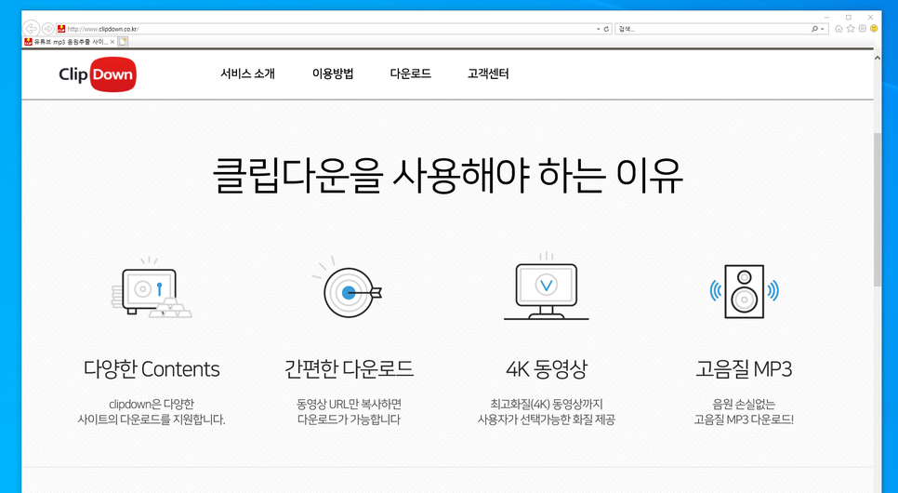
Task: Open the 서비스 소개 menu
Action: click(247, 74)
